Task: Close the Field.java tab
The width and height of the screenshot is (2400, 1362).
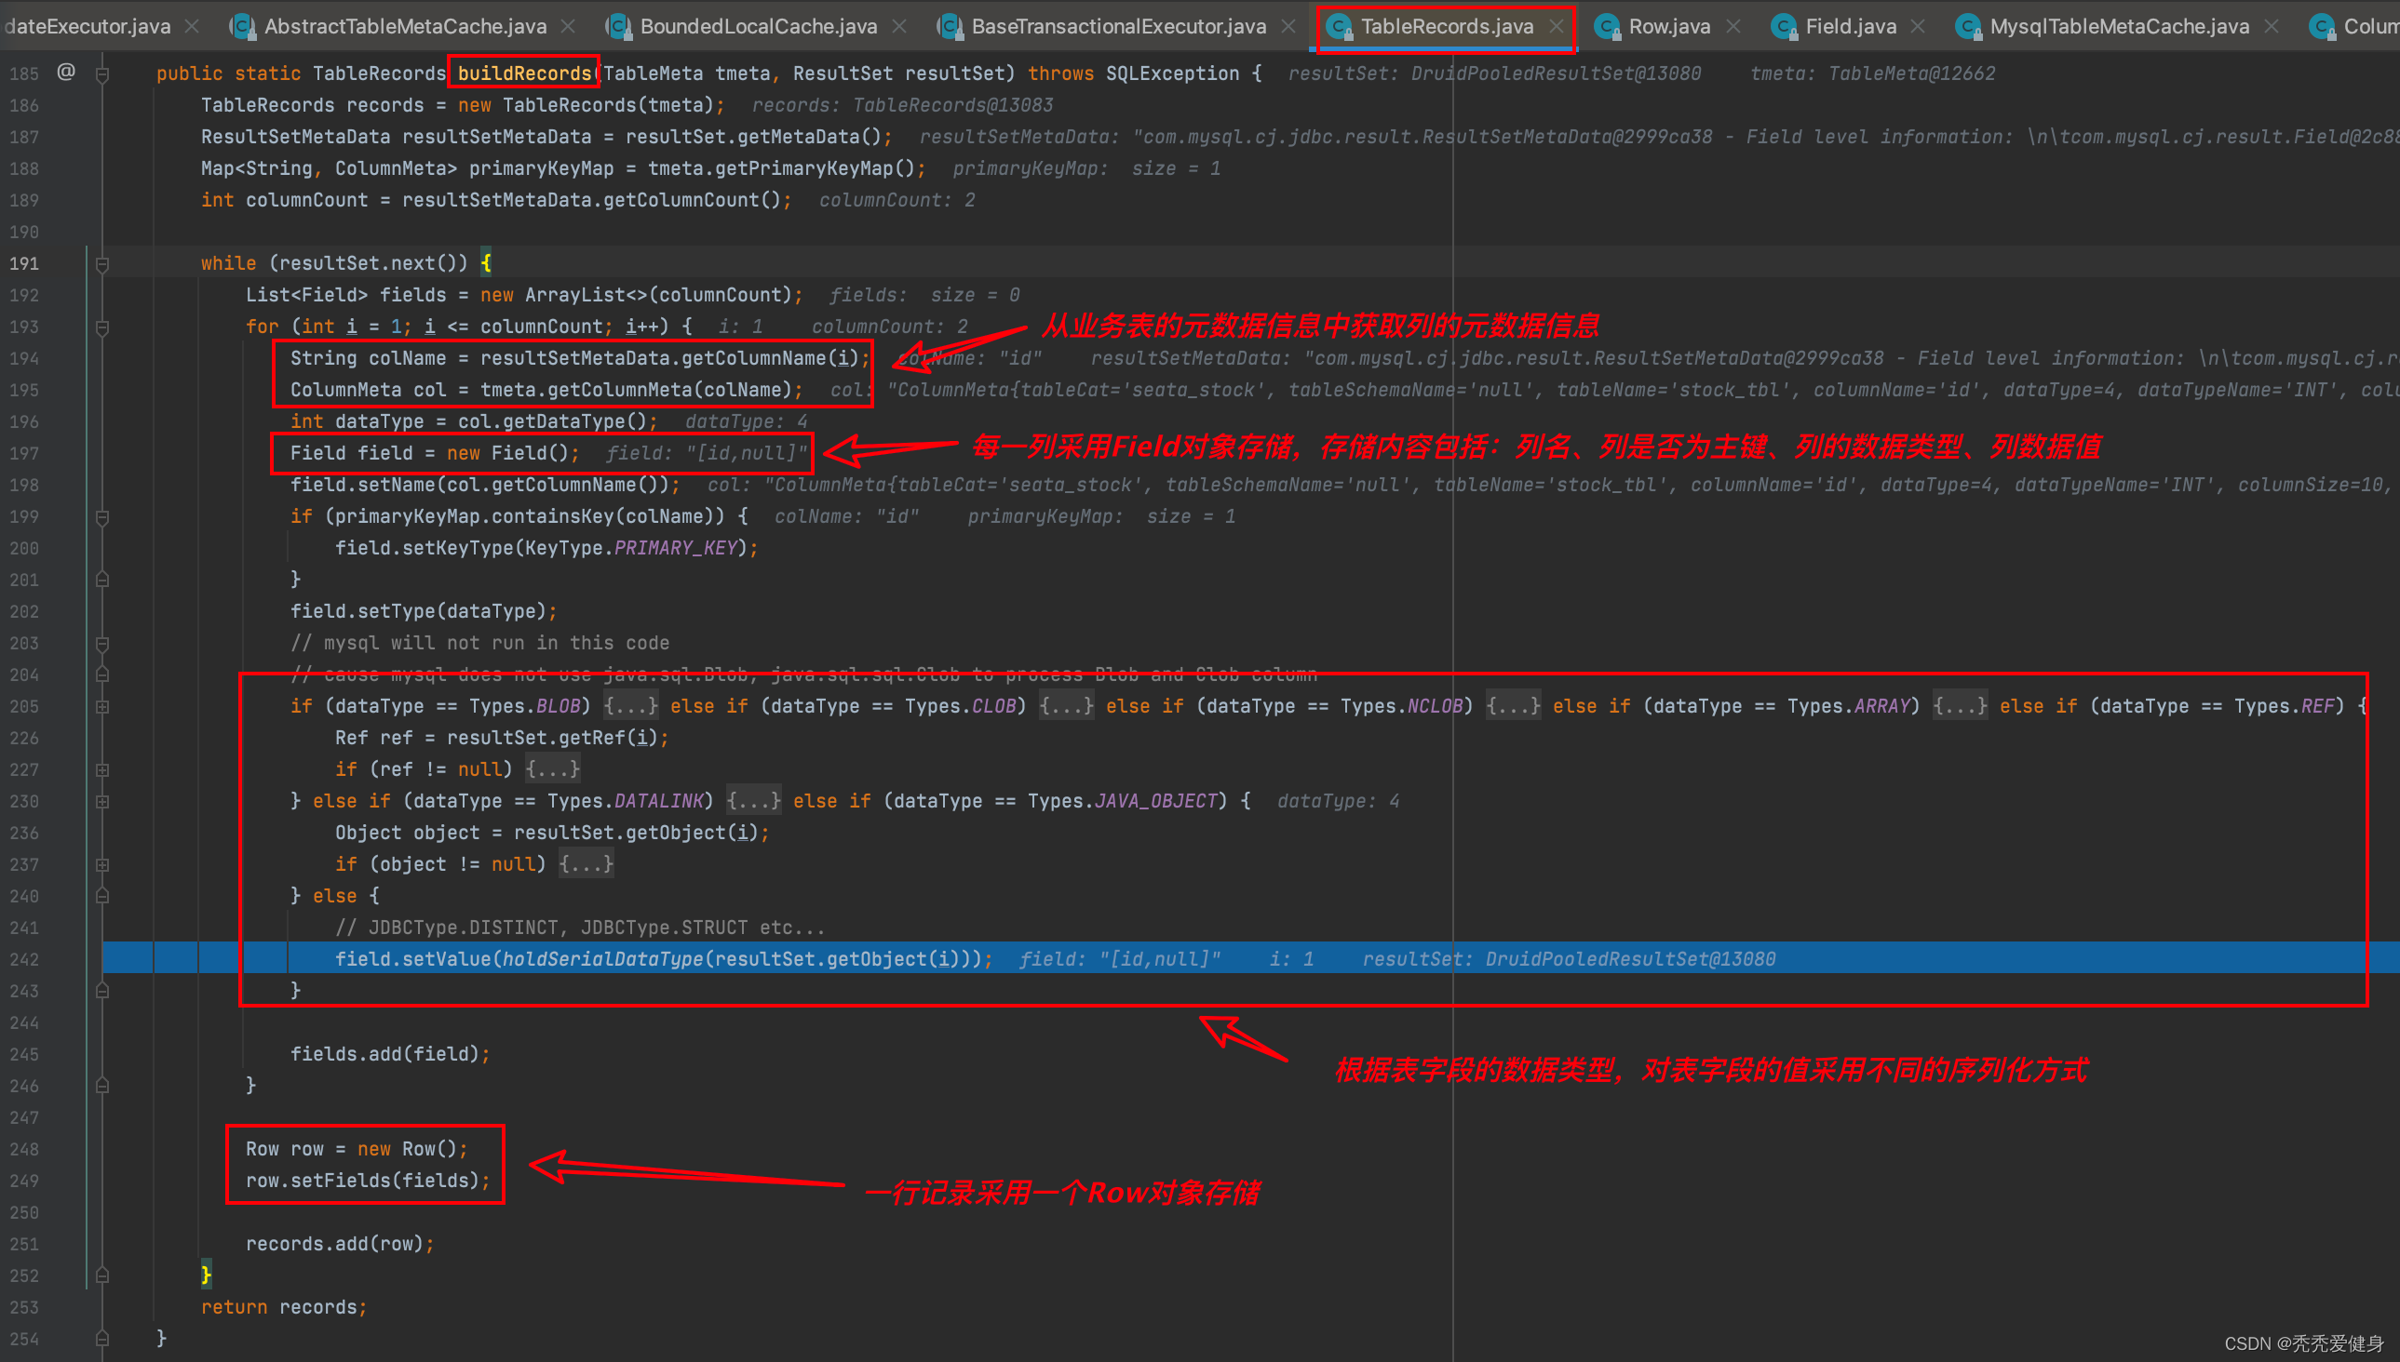Action: [x=1918, y=26]
